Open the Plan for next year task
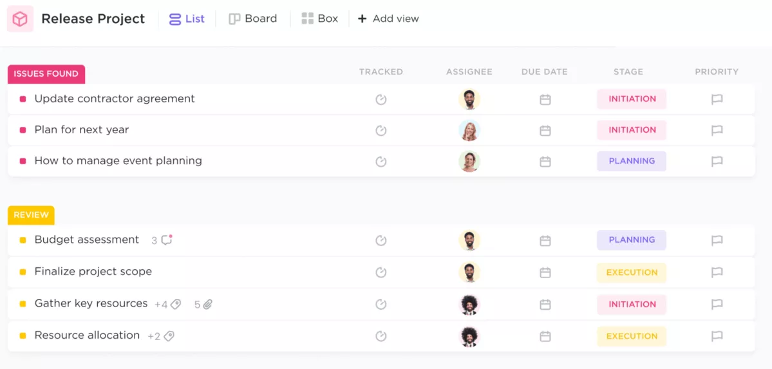This screenshot has width=772, height=369. coord(82,130)
